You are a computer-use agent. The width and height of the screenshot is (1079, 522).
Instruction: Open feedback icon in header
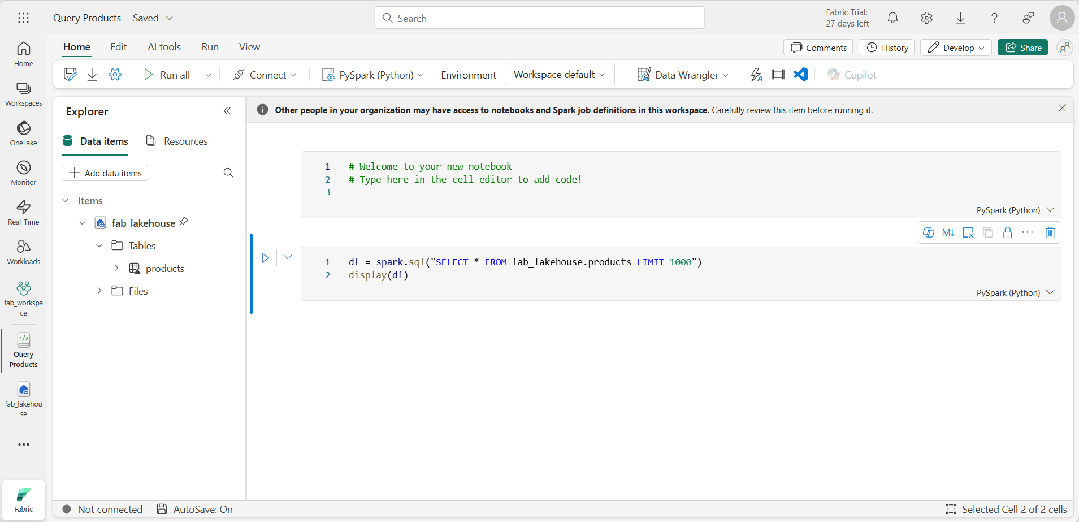click(x=1028, y=18)
